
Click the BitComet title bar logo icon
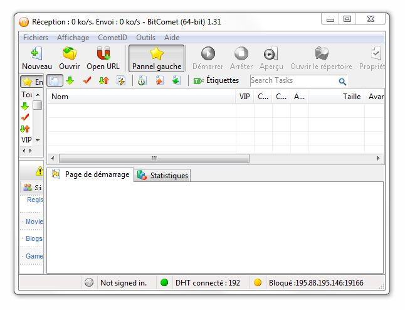coord(24,22)
